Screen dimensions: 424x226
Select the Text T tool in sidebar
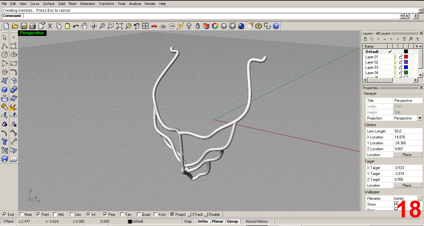(5, 141)
